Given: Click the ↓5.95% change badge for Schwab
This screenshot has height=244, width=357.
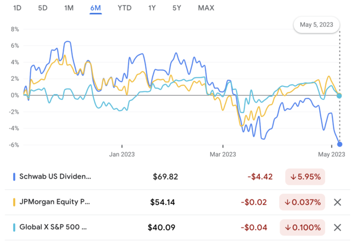Looking at the screenshot, I should click(x=305, y=177).
